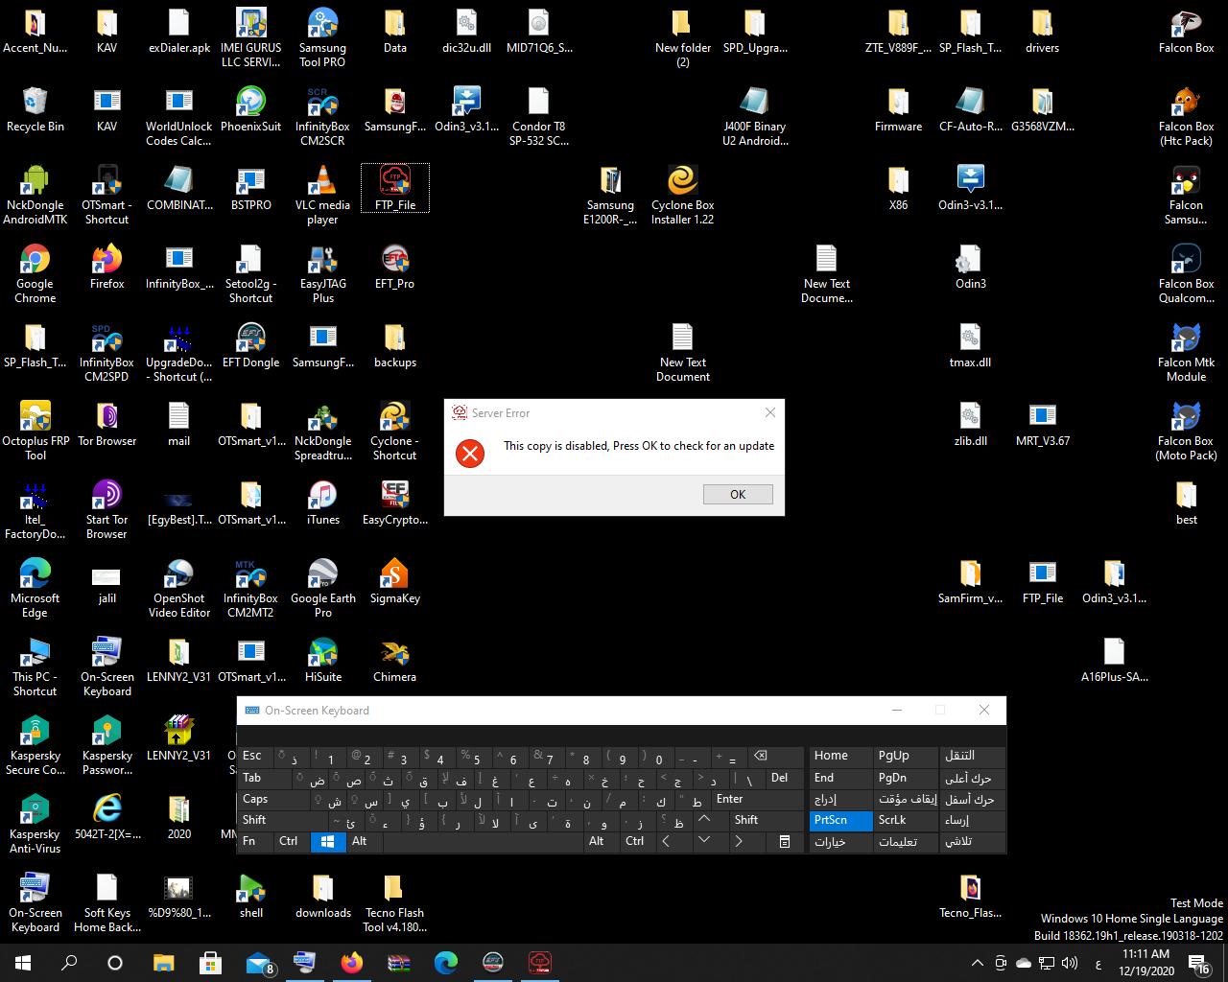Open the notification center icon

(1198, 963)
